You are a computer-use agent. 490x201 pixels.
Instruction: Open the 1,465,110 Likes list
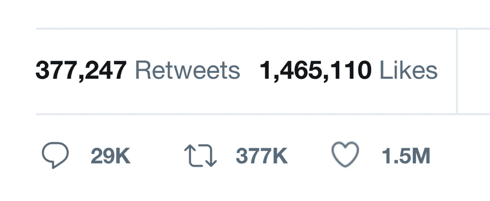[349, 71]
